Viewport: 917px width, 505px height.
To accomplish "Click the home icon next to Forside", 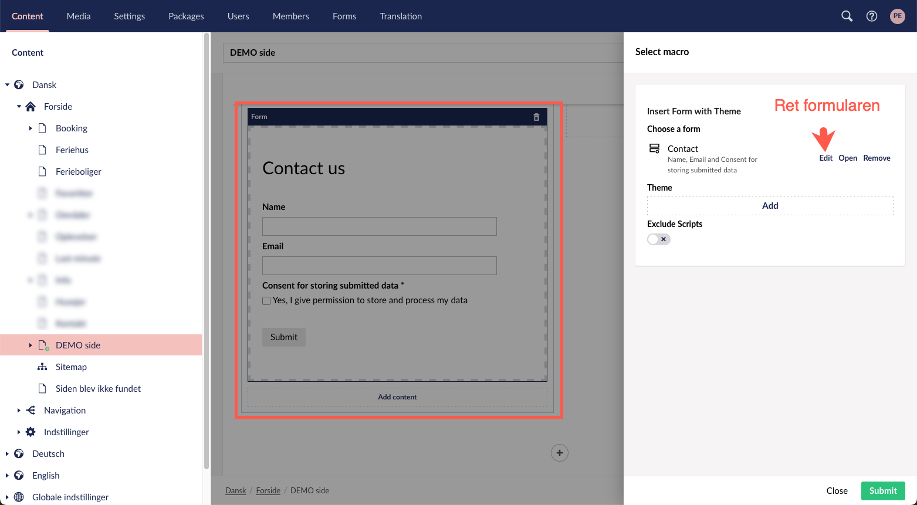I will (31, 106).
